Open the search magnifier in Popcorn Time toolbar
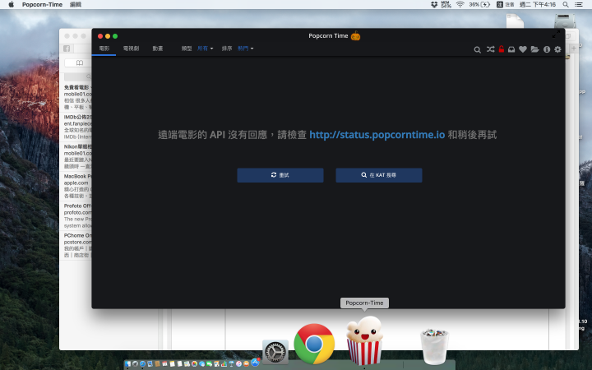592x370 pixels. click(x=477, y=49)
